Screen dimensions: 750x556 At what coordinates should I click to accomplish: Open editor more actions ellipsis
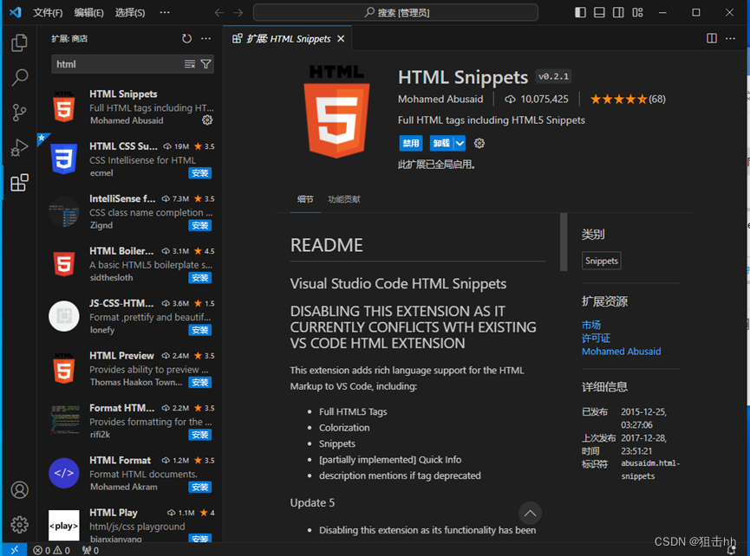coord(730,38)
